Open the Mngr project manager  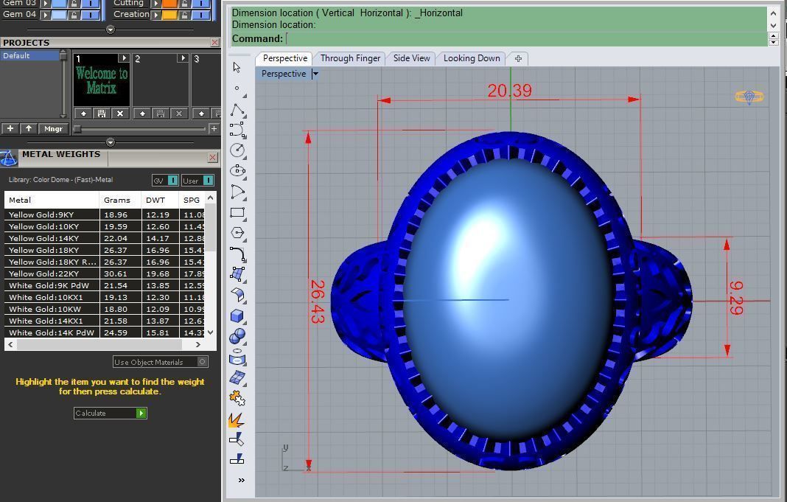pos(53,129)
